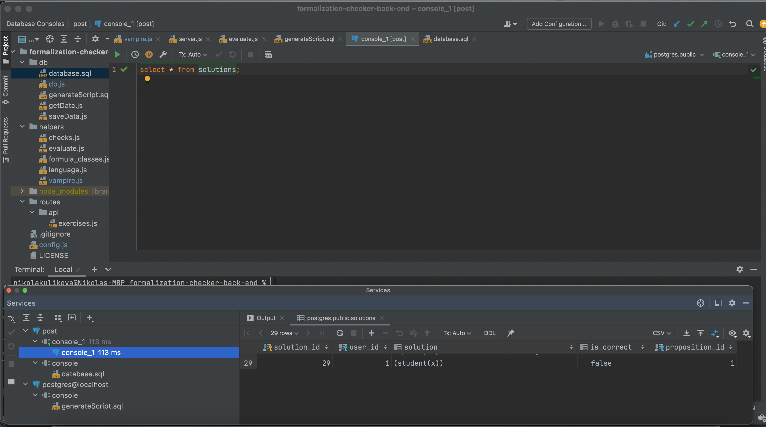Toggle the Project tool window
Screen dimensions: 766x427
point(5,49)
